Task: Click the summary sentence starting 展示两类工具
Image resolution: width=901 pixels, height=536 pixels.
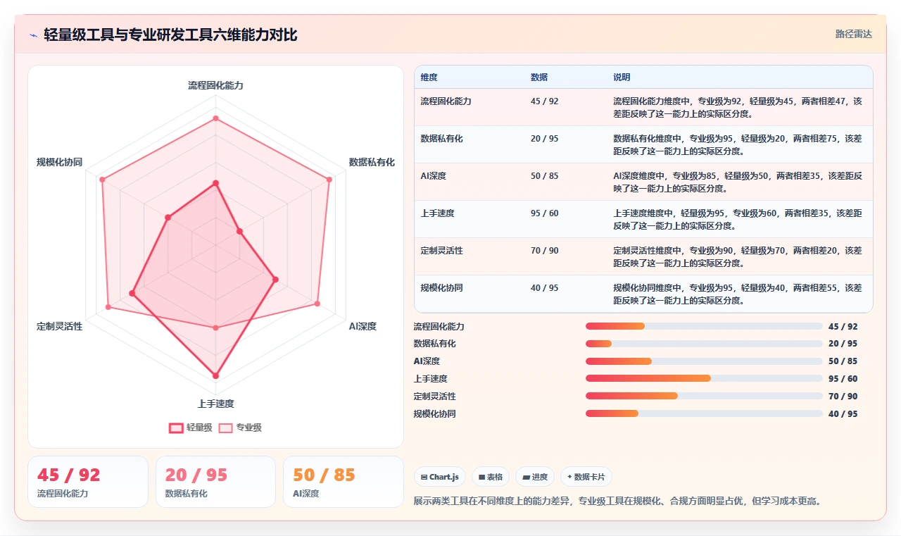Action: [617, 501]
